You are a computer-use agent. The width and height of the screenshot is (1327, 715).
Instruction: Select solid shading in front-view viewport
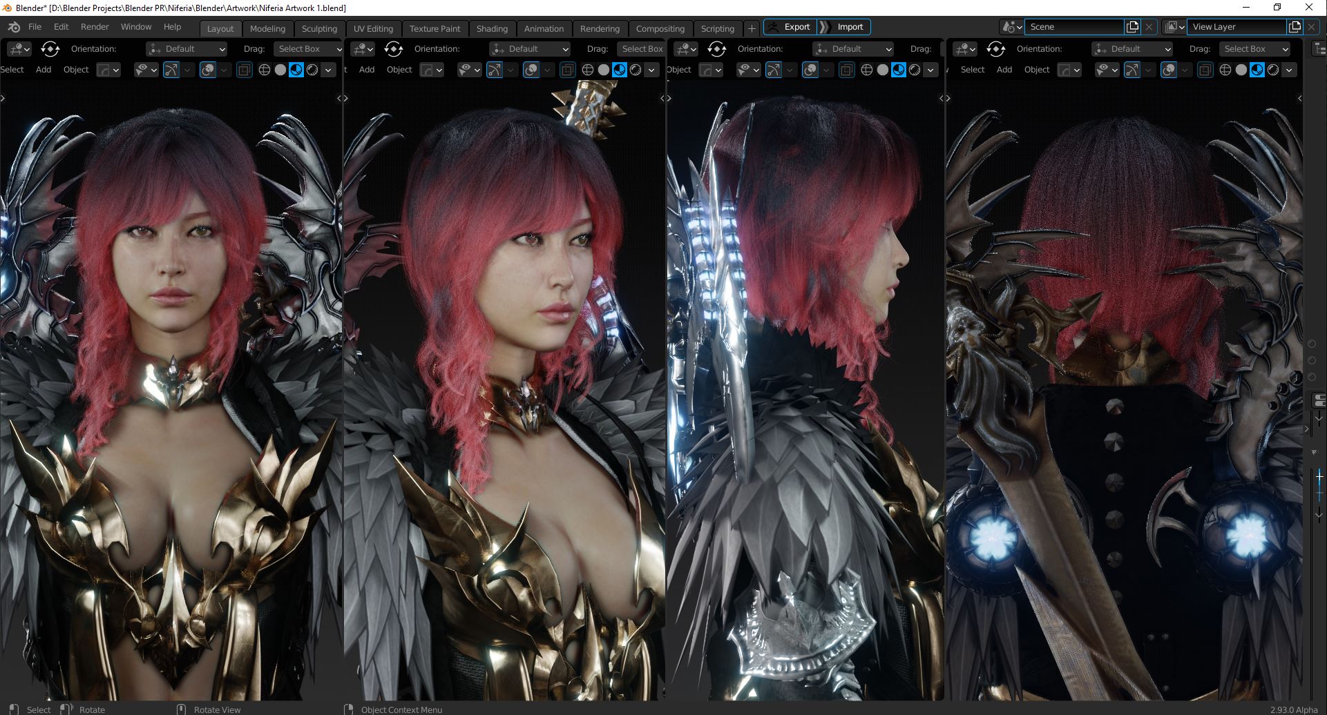coord(280,70)
